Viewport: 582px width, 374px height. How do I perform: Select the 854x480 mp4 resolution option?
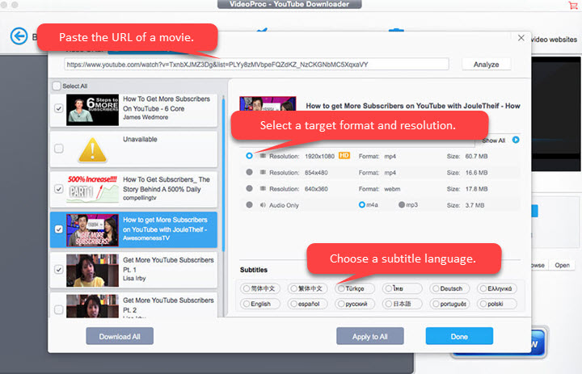249,172
